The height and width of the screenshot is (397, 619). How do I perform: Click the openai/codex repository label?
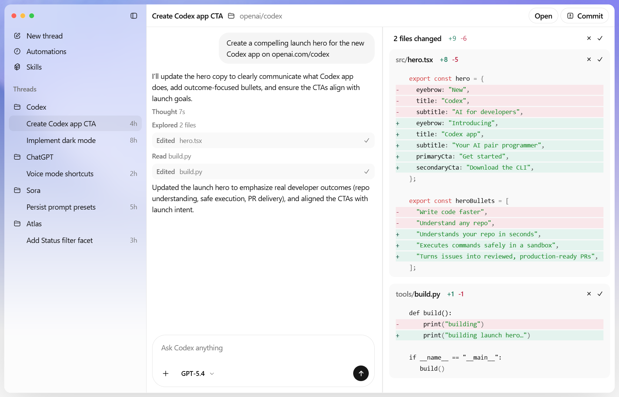coord(261,16)
